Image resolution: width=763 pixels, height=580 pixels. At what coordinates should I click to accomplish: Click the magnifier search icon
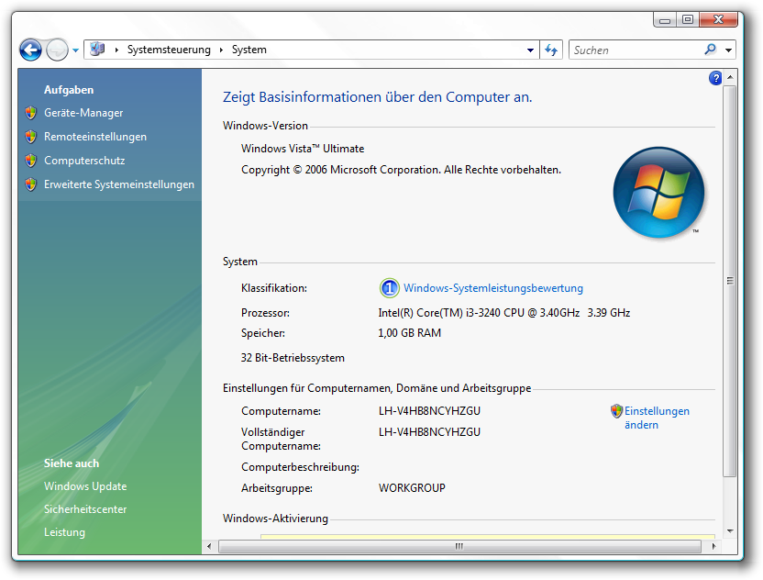(710, 50)
